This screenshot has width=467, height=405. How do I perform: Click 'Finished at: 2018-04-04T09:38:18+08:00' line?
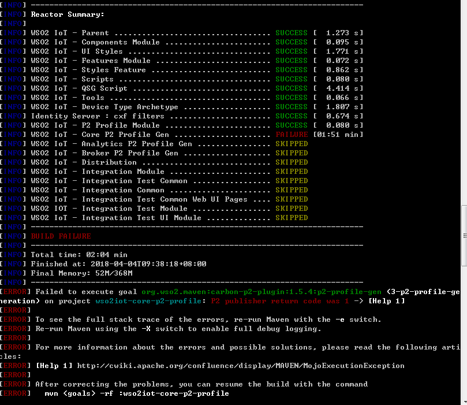point(118,264)
